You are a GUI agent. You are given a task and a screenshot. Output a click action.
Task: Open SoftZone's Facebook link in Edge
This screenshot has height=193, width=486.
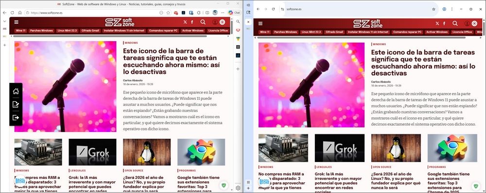(192, 22)
